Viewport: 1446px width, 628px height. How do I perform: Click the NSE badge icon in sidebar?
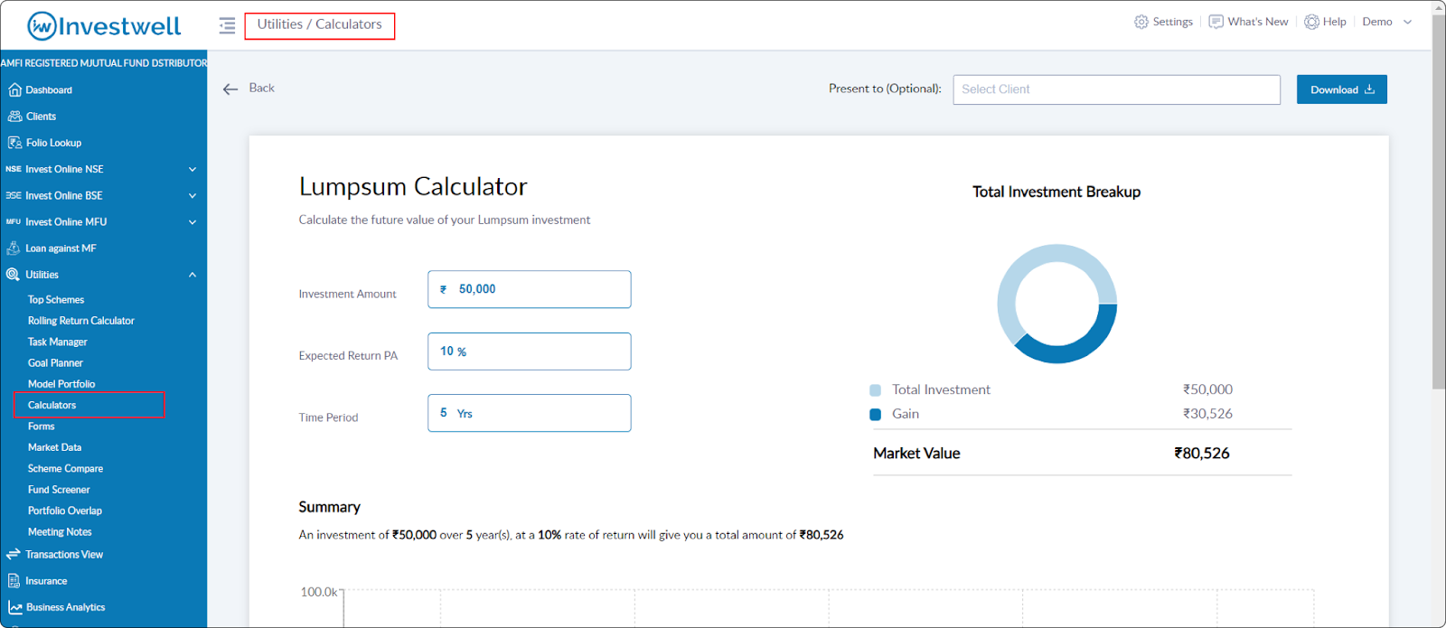[x=14, y=169]
